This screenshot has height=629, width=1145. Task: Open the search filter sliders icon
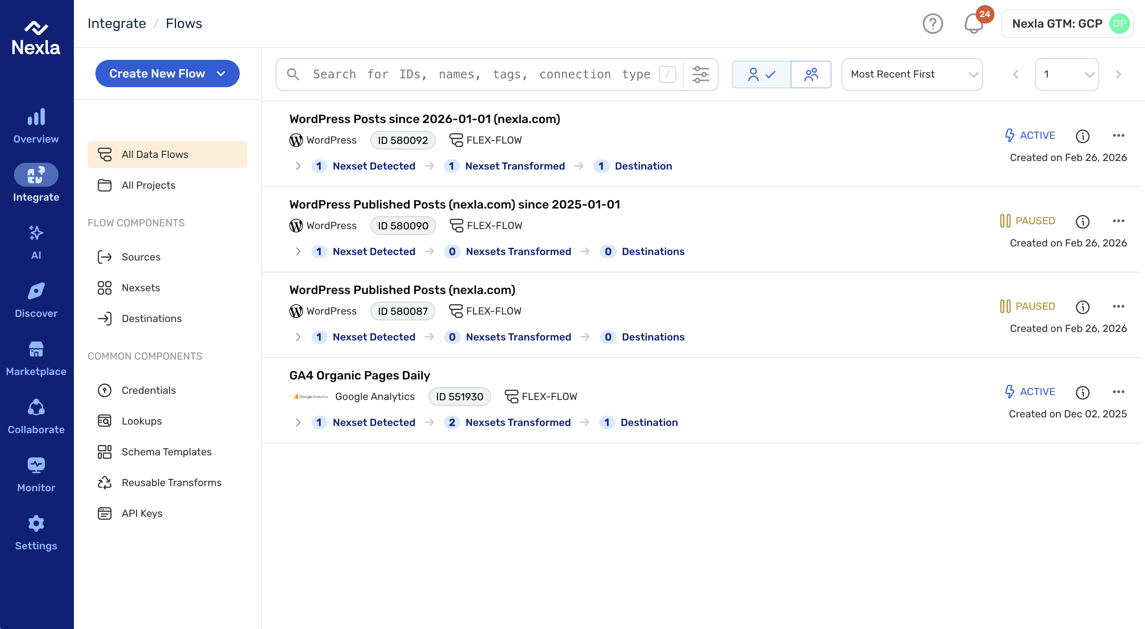700,74
